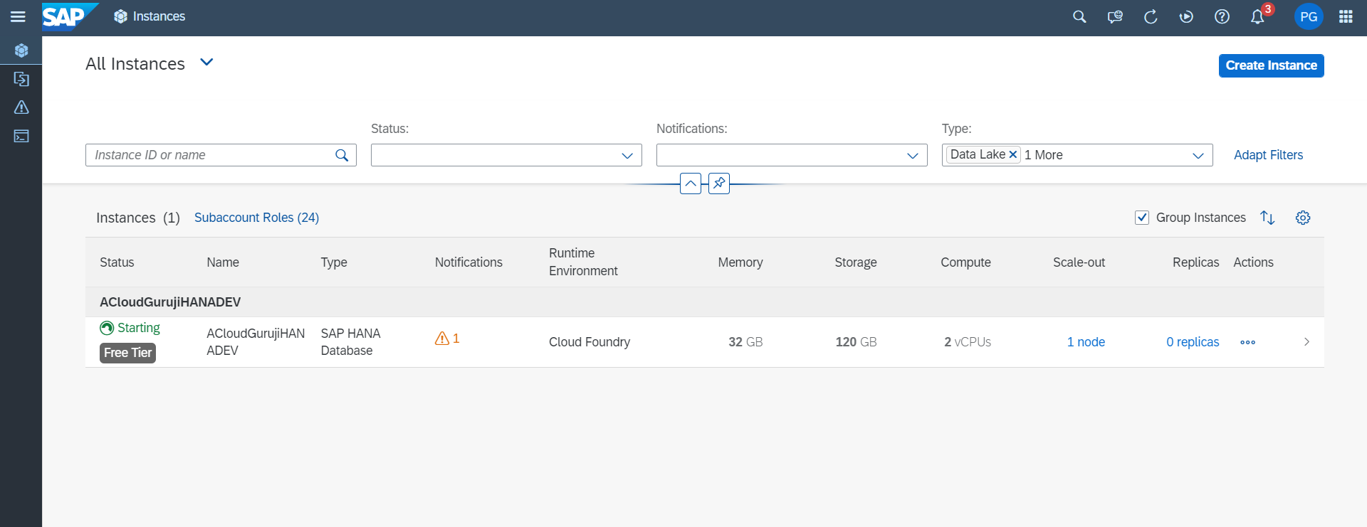Switch to Subaccount Roles (24) tab

256,218
